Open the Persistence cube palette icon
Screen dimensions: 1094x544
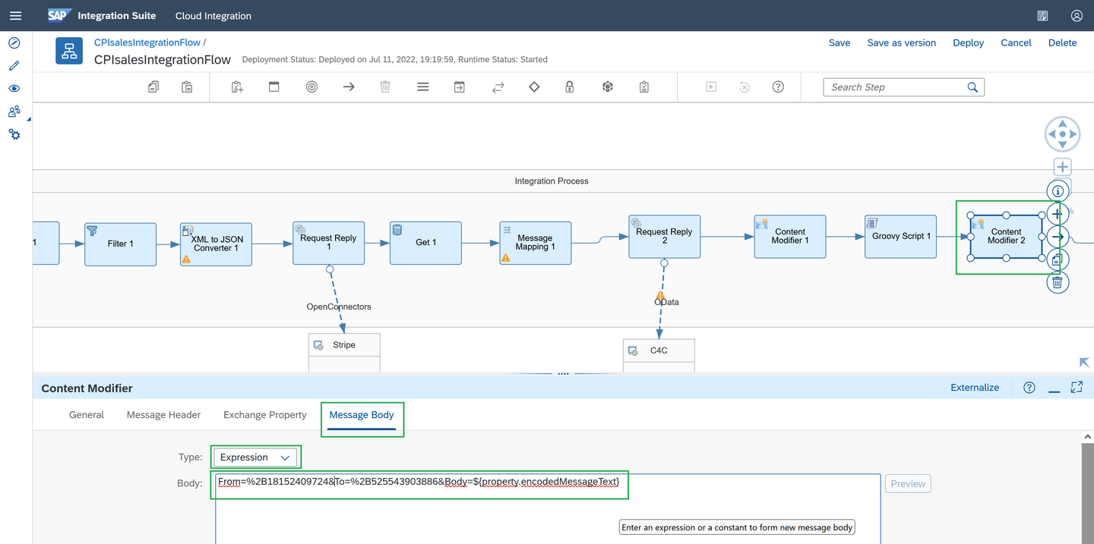tap(608, 87)
